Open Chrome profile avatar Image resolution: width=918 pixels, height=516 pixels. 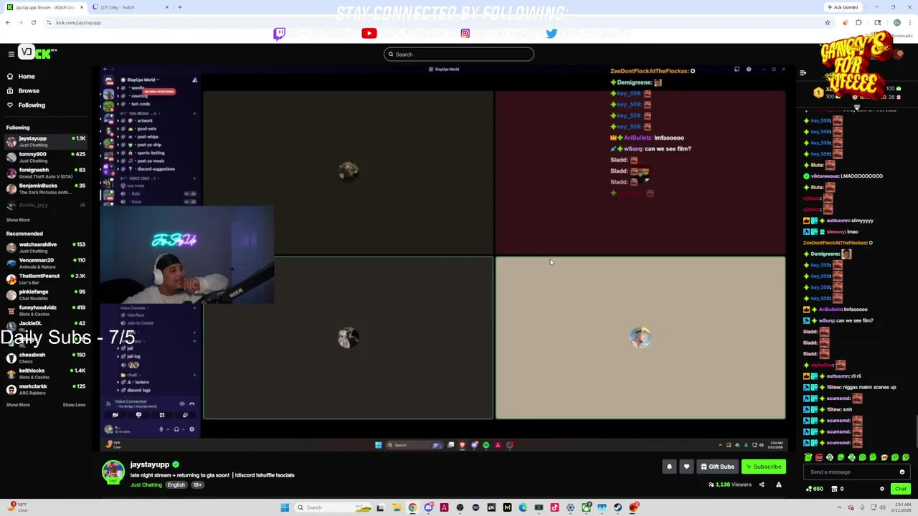pos(897,22)
